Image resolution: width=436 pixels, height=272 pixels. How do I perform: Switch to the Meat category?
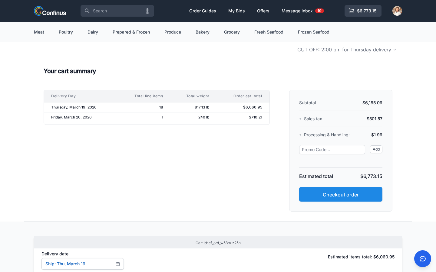pos(39,32)
